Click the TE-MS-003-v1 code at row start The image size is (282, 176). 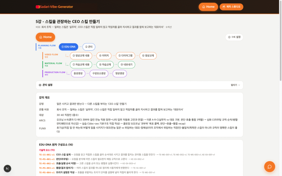tap(47, 168)
